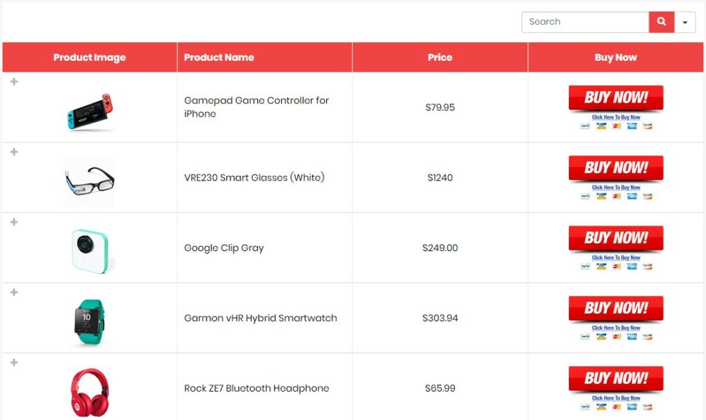Select the PayPal payment icon under Gamepad Controller
Viewport: 706px width, 420px height.
(x=585, y=126)
